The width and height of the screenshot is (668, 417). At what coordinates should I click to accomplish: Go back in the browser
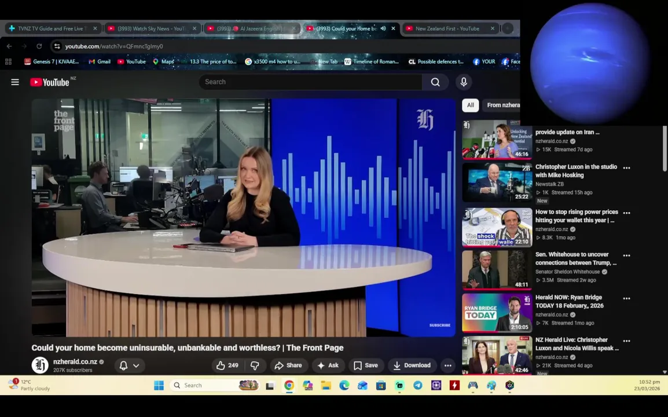click(9, 46)
